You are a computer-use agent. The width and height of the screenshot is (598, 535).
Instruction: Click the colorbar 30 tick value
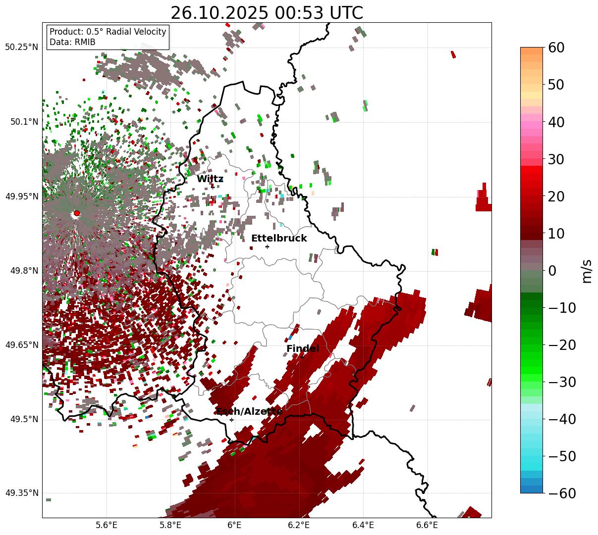(x=555, y=159)
